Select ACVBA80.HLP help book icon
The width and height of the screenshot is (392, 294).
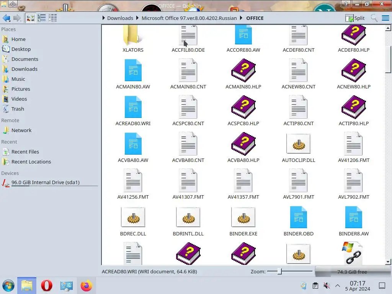pos(243,144)
